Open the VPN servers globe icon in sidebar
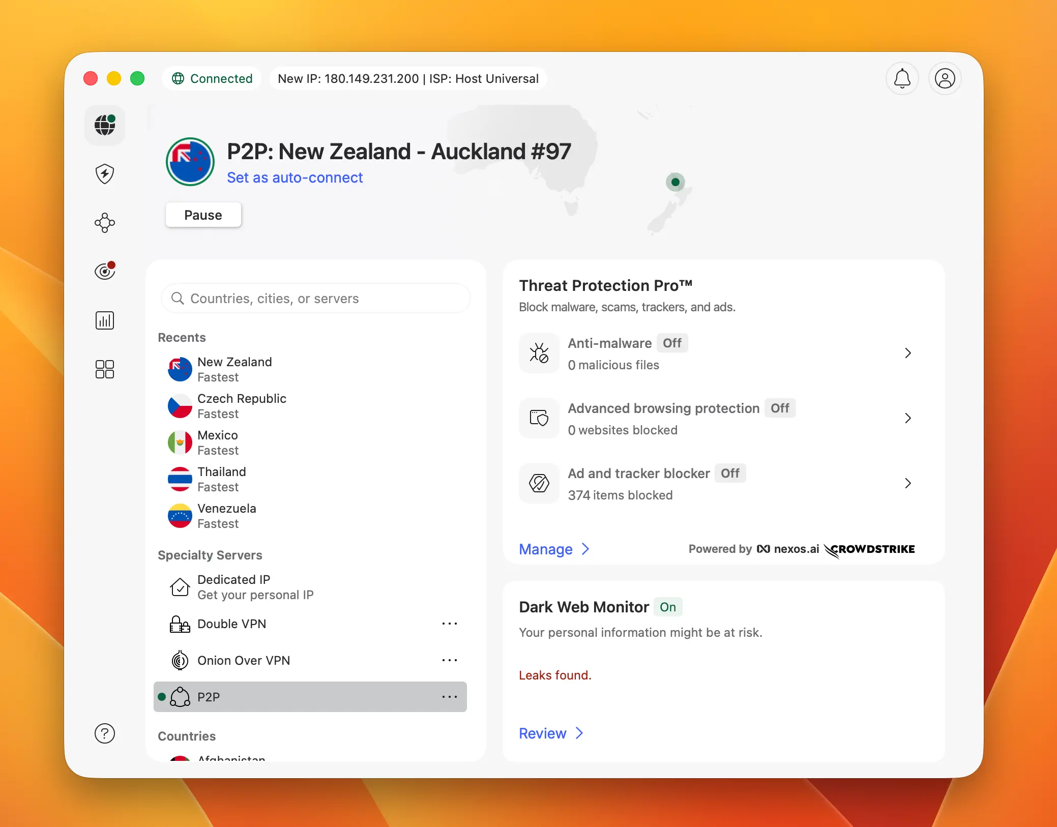The height and width of the screenshot is (827, 1057). pyautogui.click(x=104, y=125)
